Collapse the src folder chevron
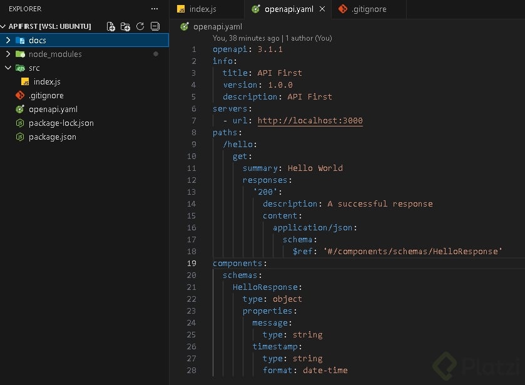The image size is (525, 385). pyautogui.click(x=8, y=68)
